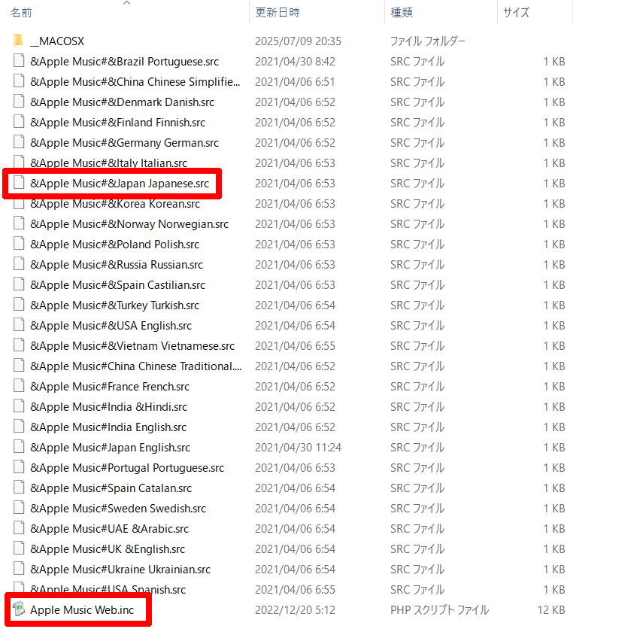The height and width of the screenshot is (632, 637).
Task: Sort by the 種類 column header
Action: (402, 13)
